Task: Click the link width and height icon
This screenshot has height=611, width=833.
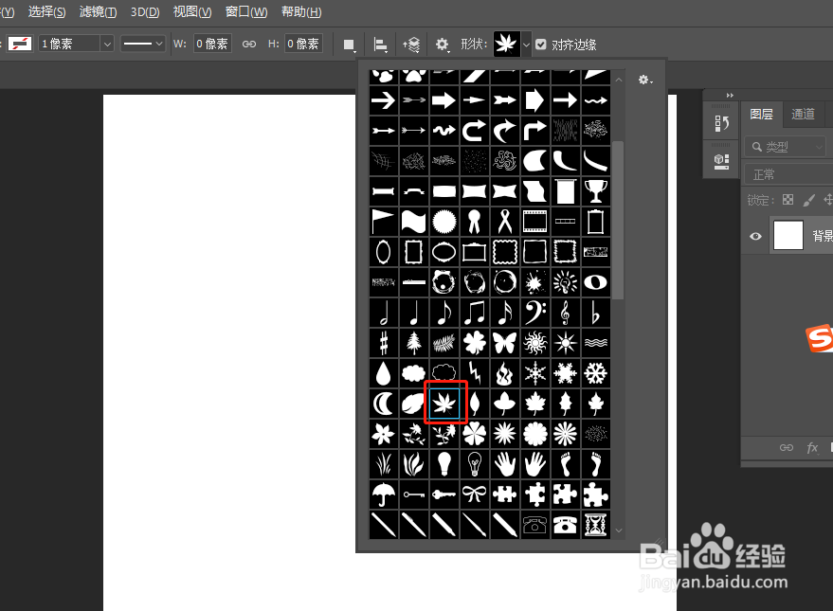Action: coord(248,43)
